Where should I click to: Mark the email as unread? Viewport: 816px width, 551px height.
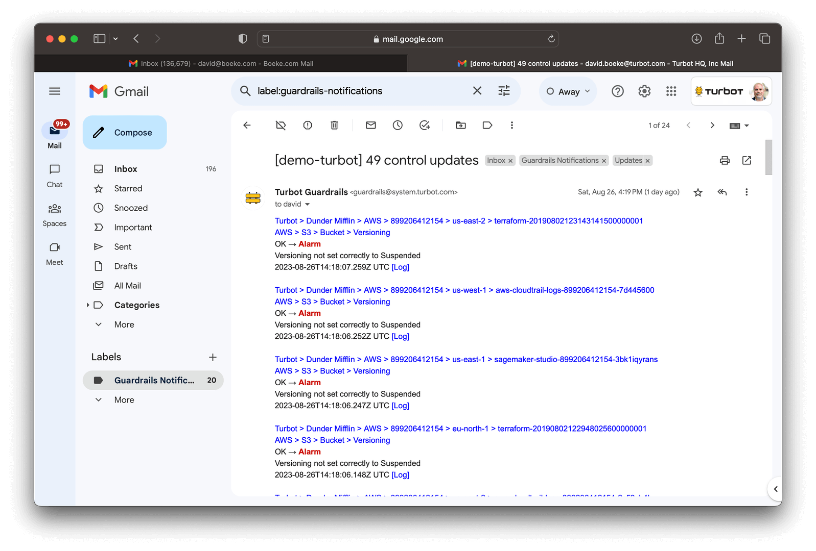pos(371,126)
